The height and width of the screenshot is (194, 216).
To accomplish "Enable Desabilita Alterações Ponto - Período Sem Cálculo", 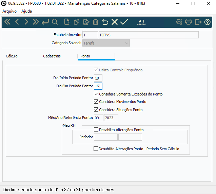I will 96,148.
